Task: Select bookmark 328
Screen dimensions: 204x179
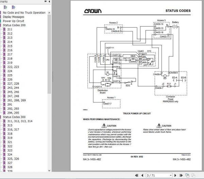Action: tap(10, 167)
